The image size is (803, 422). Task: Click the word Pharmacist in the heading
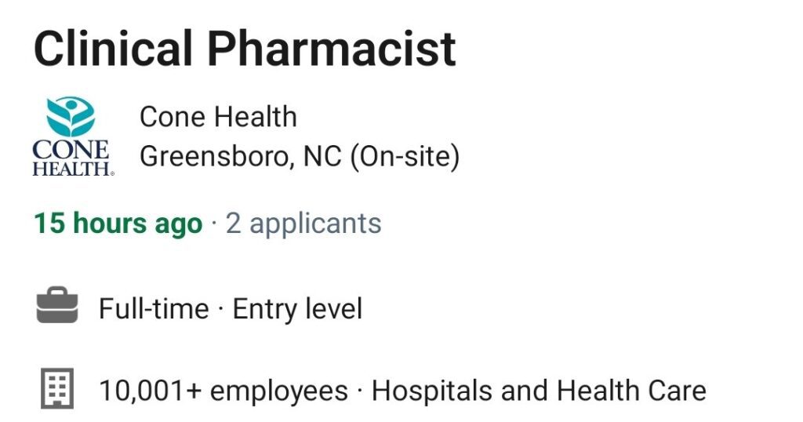point(332,49)
